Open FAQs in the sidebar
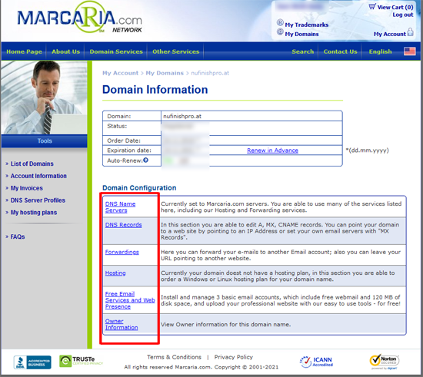Screen dimensions: 423x377 click(18, 236)
